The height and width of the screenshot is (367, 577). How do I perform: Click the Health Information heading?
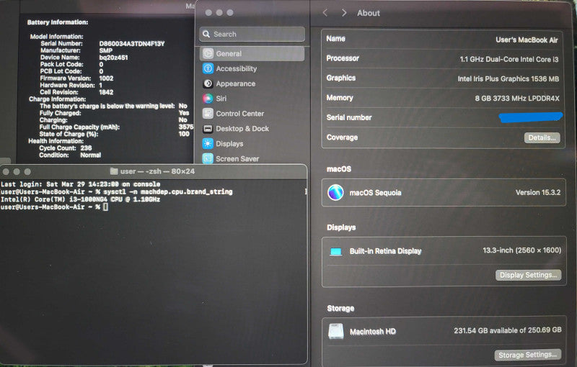56,141
